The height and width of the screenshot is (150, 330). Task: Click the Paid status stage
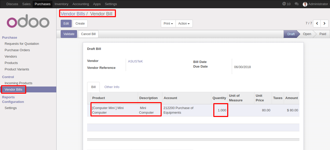click(x=323, y=34)
